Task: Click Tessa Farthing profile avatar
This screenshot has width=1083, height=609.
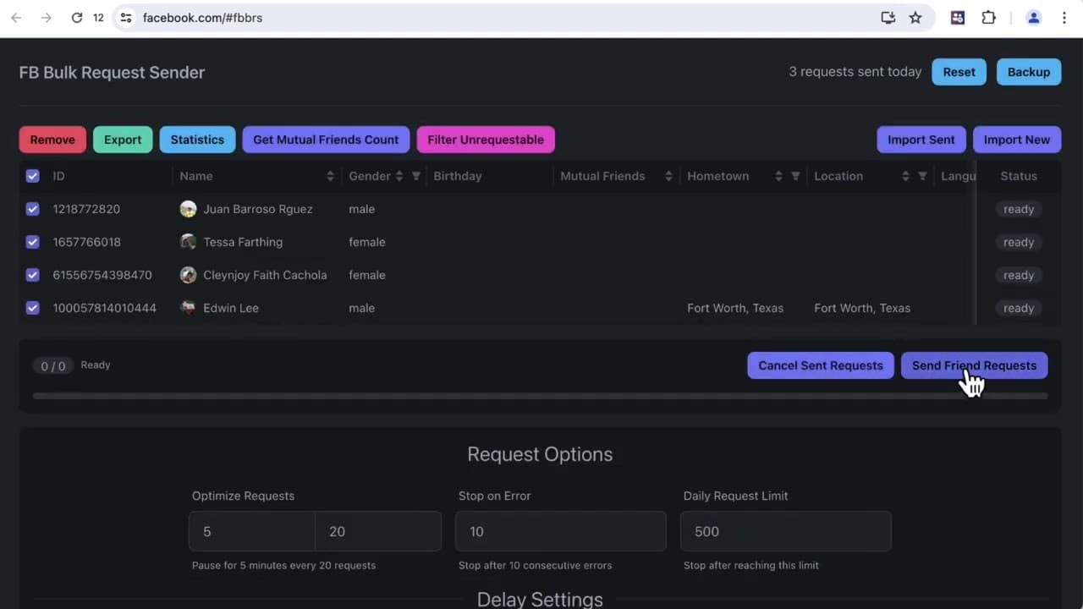Action: pos(188,242)
